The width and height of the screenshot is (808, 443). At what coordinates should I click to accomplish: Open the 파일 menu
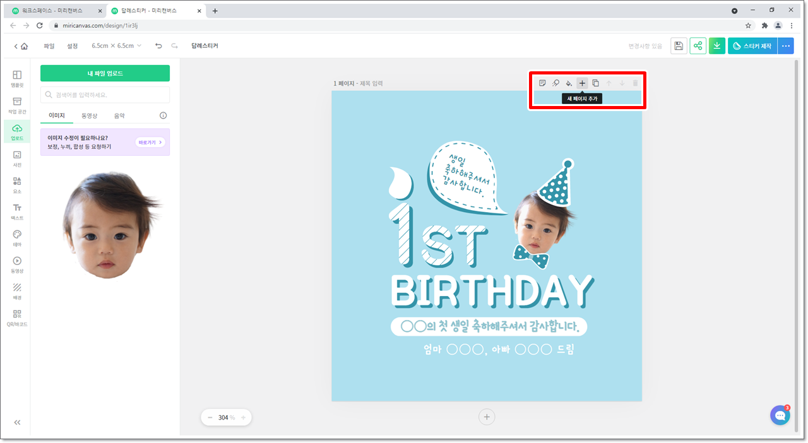[49, 46]
